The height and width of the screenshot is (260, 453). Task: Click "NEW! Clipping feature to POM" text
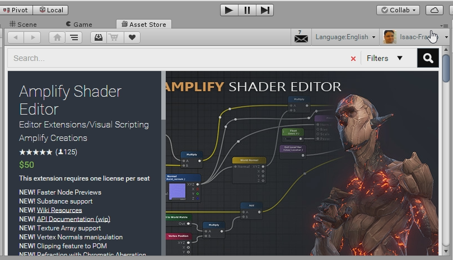(x=63, y=246)
